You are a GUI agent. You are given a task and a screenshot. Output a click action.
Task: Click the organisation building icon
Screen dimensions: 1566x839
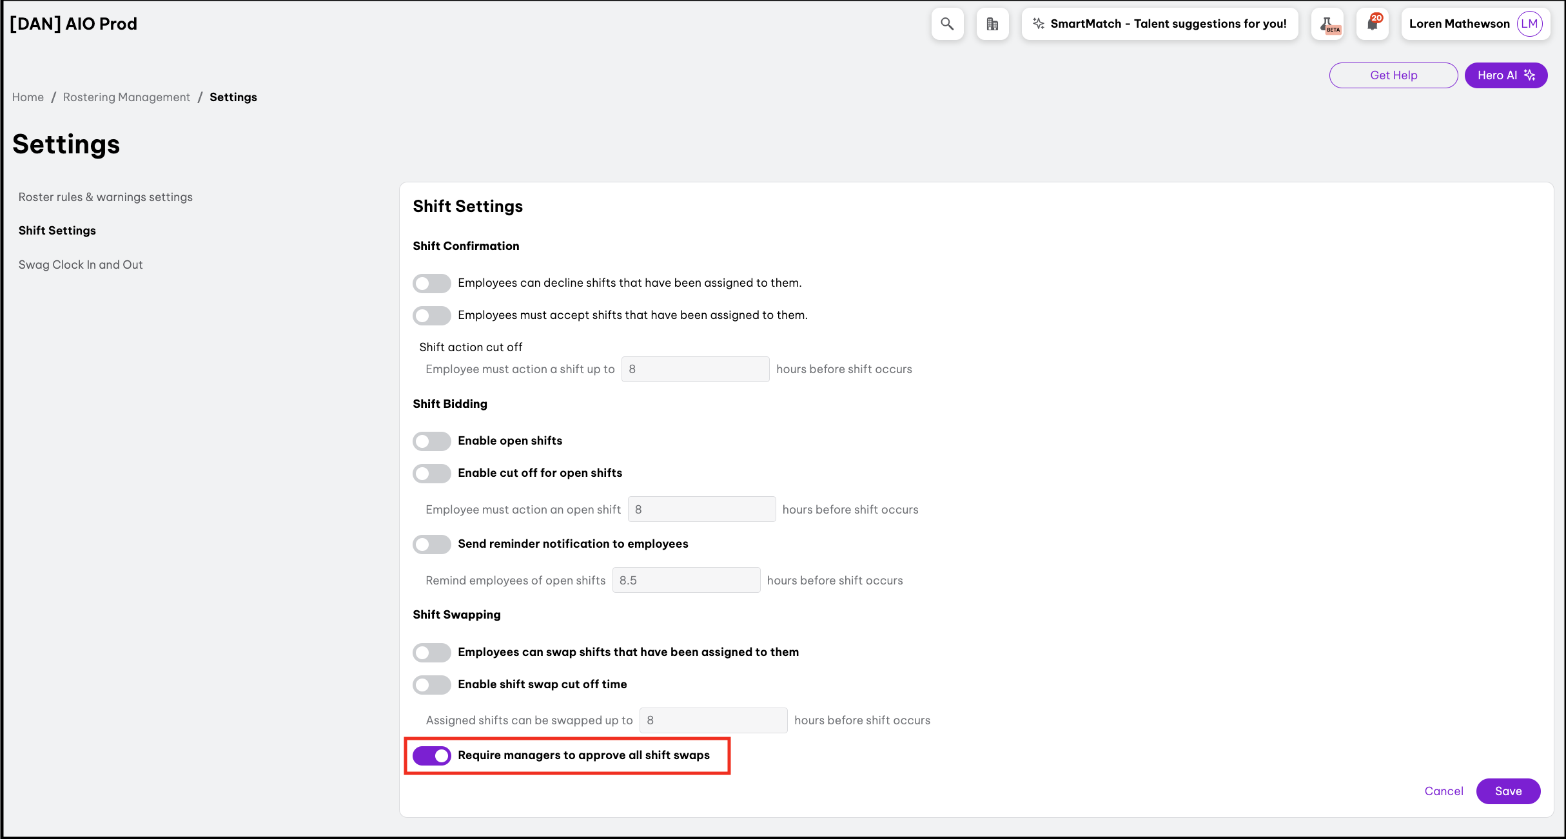(x=992, y=24)
